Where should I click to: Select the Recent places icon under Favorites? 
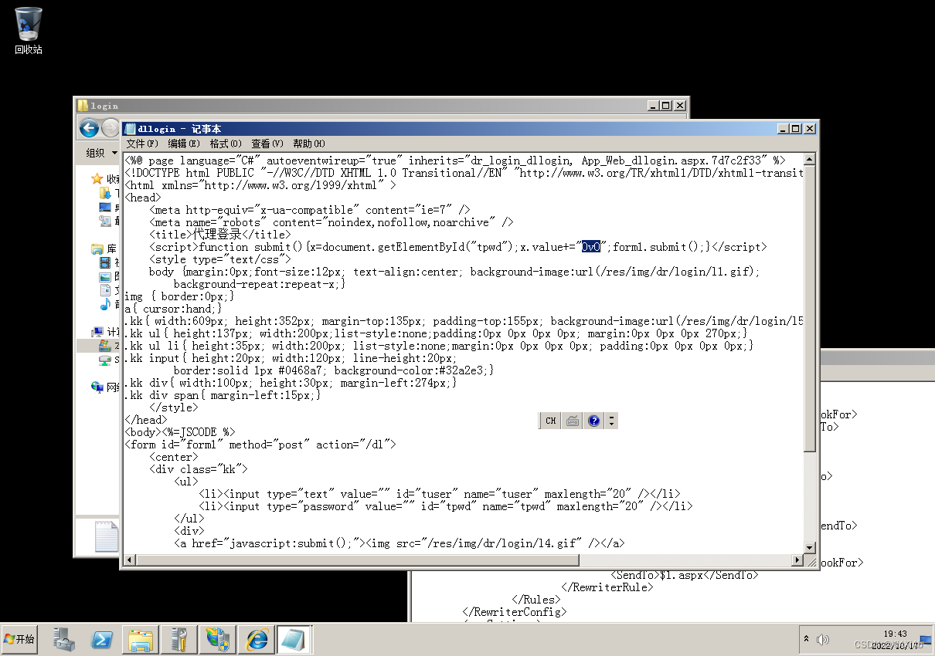point(105,221)
